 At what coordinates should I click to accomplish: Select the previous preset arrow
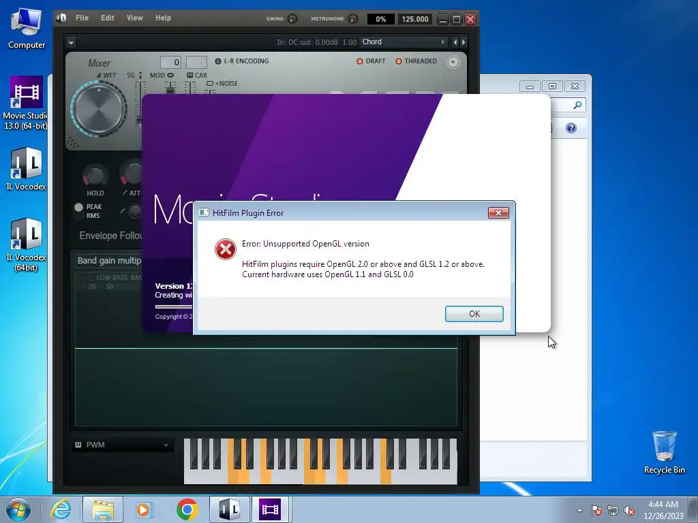[455, 42]
